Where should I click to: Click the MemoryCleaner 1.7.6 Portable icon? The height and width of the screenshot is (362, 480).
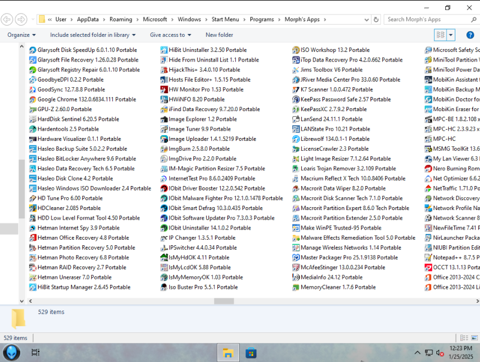click(296, 287)
